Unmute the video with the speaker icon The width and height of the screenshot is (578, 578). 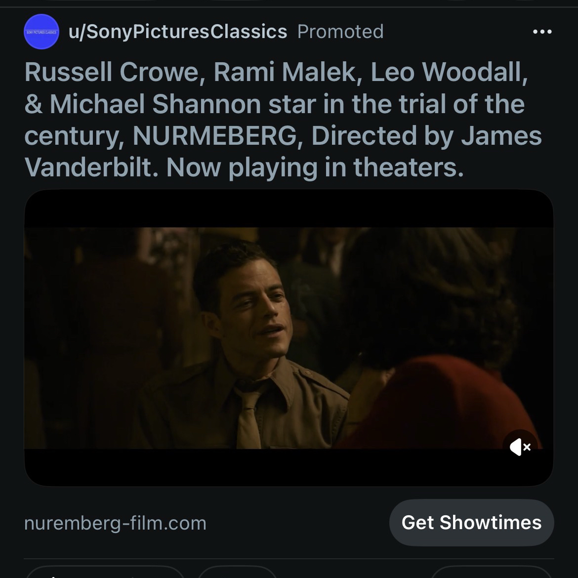tap(520, 447)
